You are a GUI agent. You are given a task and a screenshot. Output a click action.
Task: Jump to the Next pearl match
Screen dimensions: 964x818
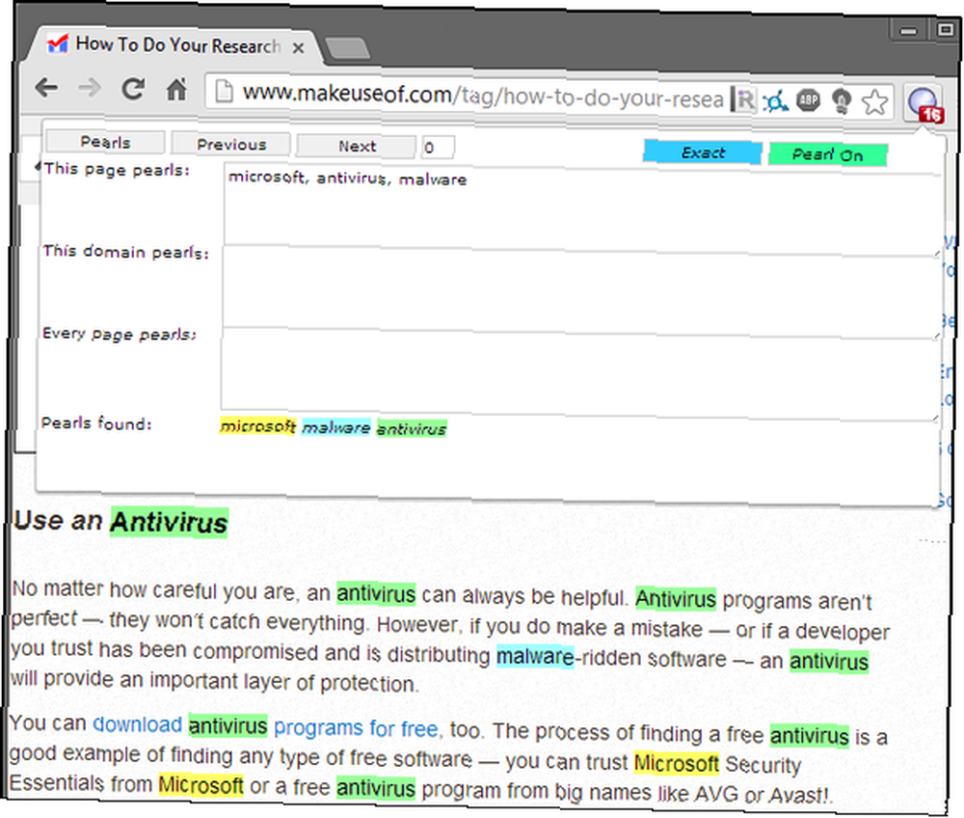pyautogui.click(x=357, y=147)
